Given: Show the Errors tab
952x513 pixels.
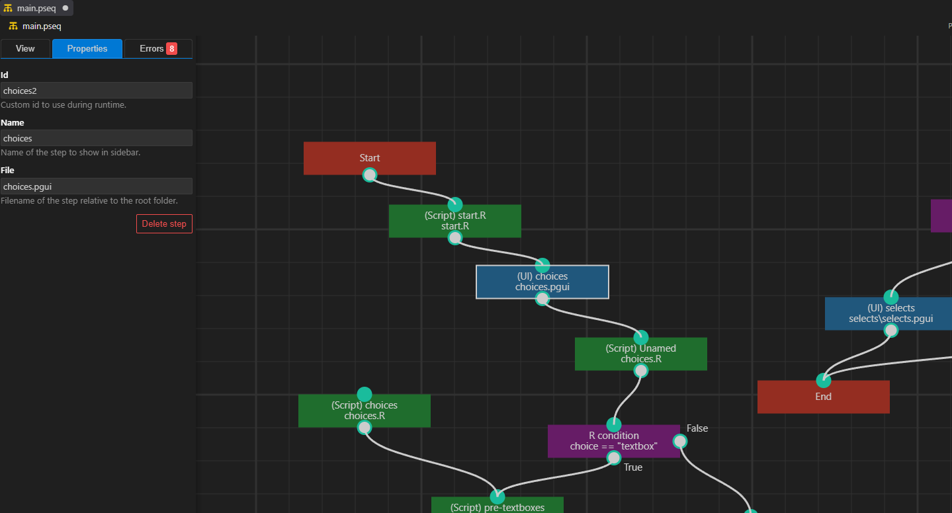Looking at the screenshot, I should coord(158,48).
